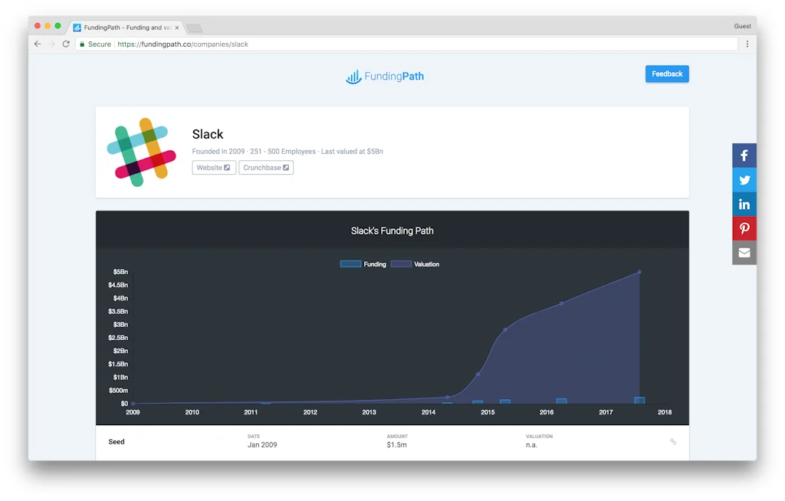Copy link for the Seed round row

[x=673, y=441]
